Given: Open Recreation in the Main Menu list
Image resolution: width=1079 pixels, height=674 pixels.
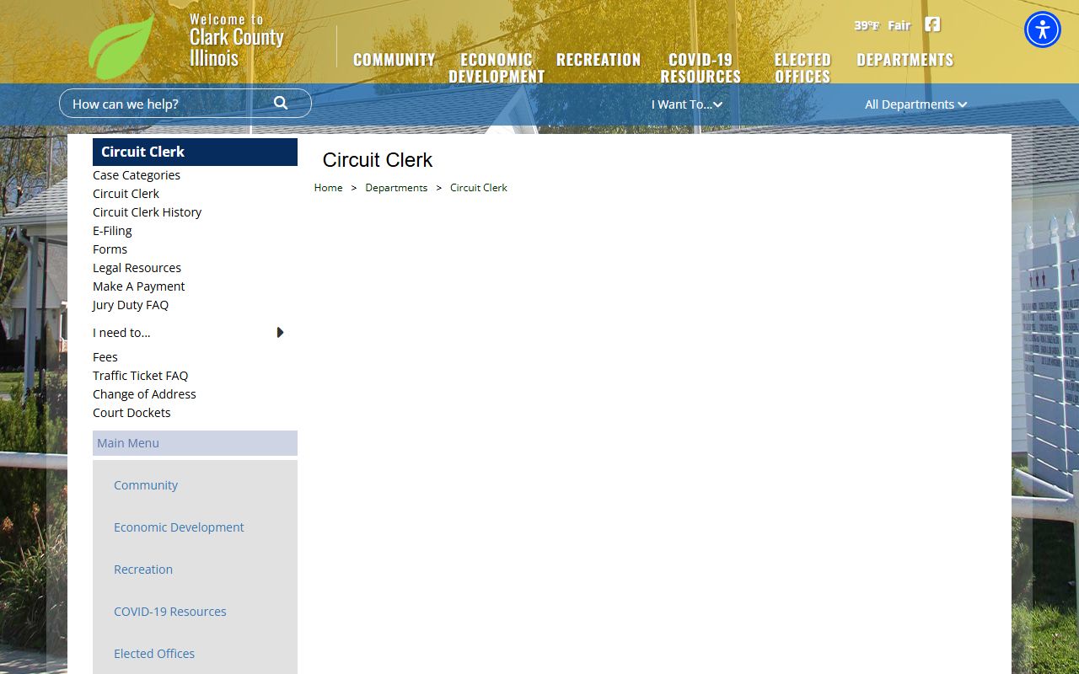Looking at the screenshot, I should [143, 570].
